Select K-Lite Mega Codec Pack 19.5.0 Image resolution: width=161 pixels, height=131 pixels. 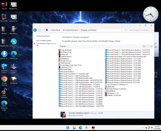[70, 65]
